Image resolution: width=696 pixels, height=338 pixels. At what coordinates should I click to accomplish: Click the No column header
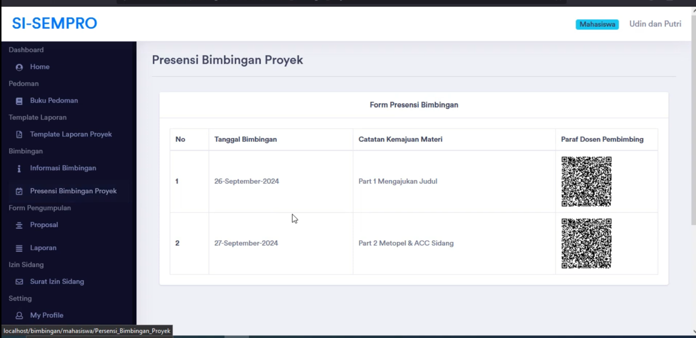click(x=189, y=139)
